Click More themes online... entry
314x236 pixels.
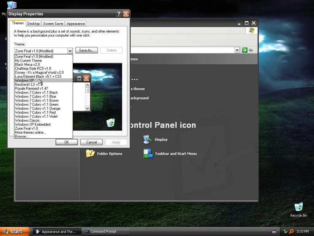coord(44,132)
